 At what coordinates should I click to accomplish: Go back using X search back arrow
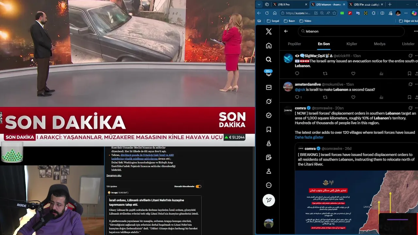[286, 31]
